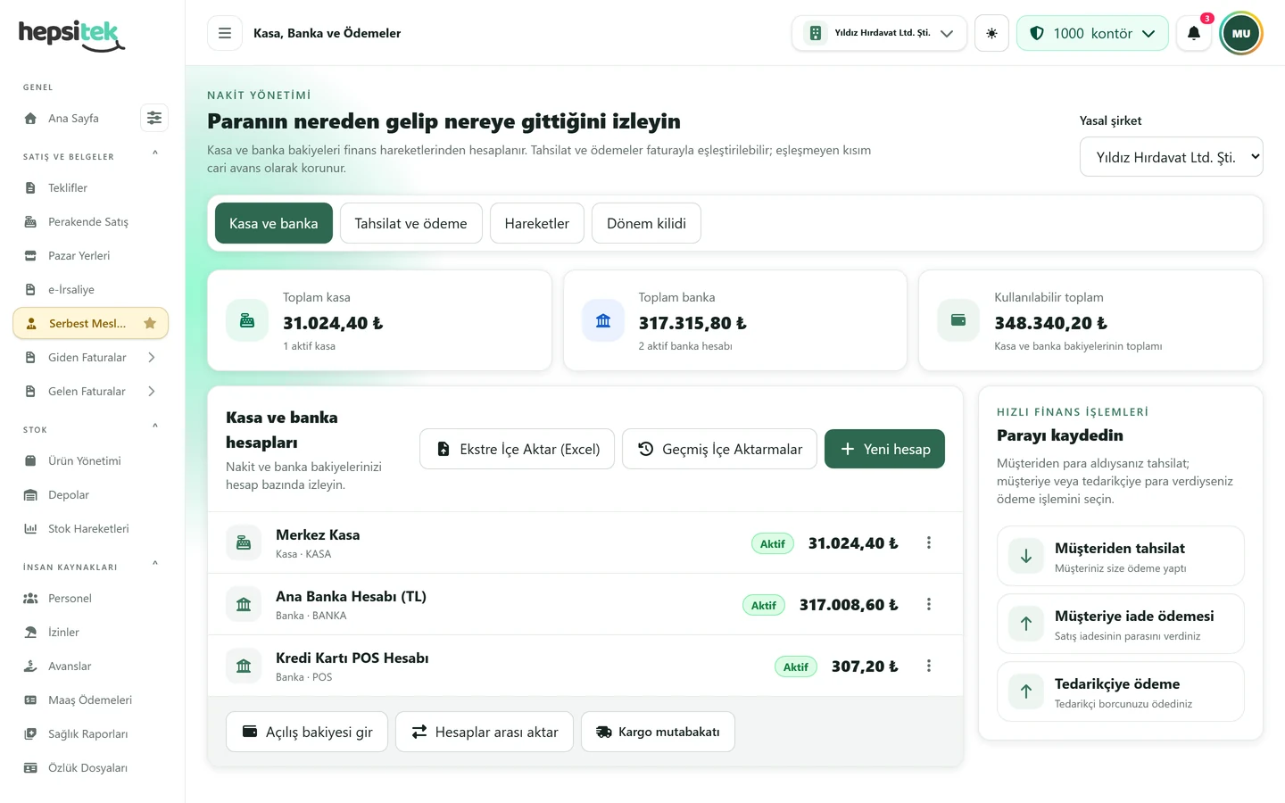The height and width of the screenshot is (803, 1285).
Task: Open Geçmiş İçe Aktarmalar
Action: point(719,449)
